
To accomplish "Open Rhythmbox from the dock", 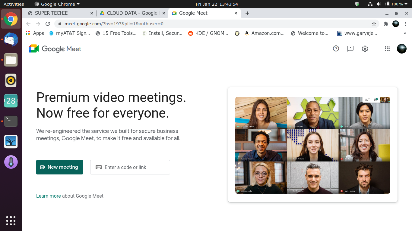I will pos(11,80).
